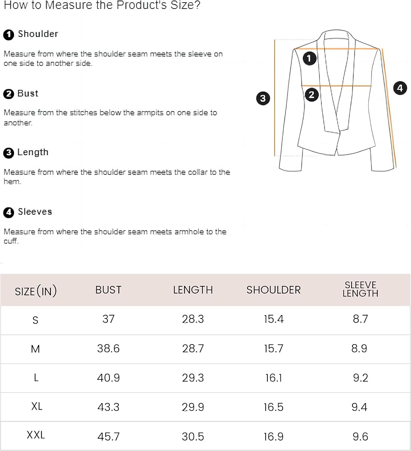Click the "How to Measure the Product's Size?" heading
The height and width of the screenshot is (451, 411).
102,6
